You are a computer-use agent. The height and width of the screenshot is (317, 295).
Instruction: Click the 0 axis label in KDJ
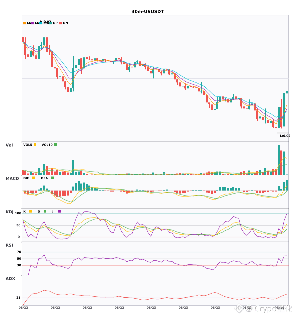(19, 237)
